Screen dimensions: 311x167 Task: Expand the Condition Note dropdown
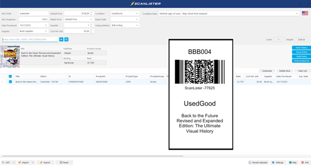297,13
